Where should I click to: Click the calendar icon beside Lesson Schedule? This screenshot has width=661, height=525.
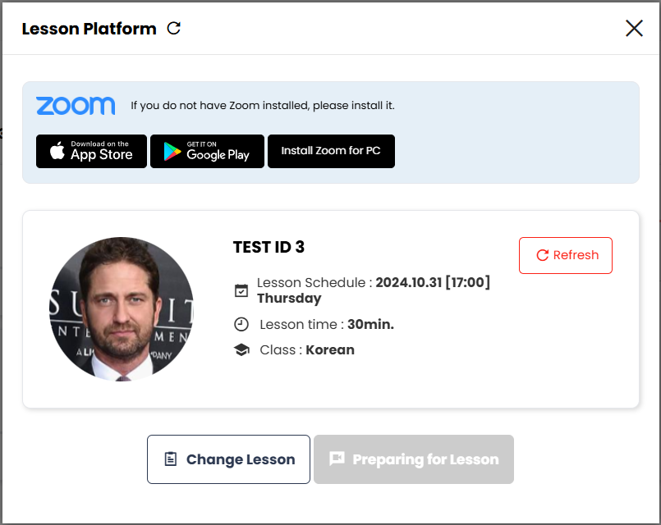[x=241, y=290]
